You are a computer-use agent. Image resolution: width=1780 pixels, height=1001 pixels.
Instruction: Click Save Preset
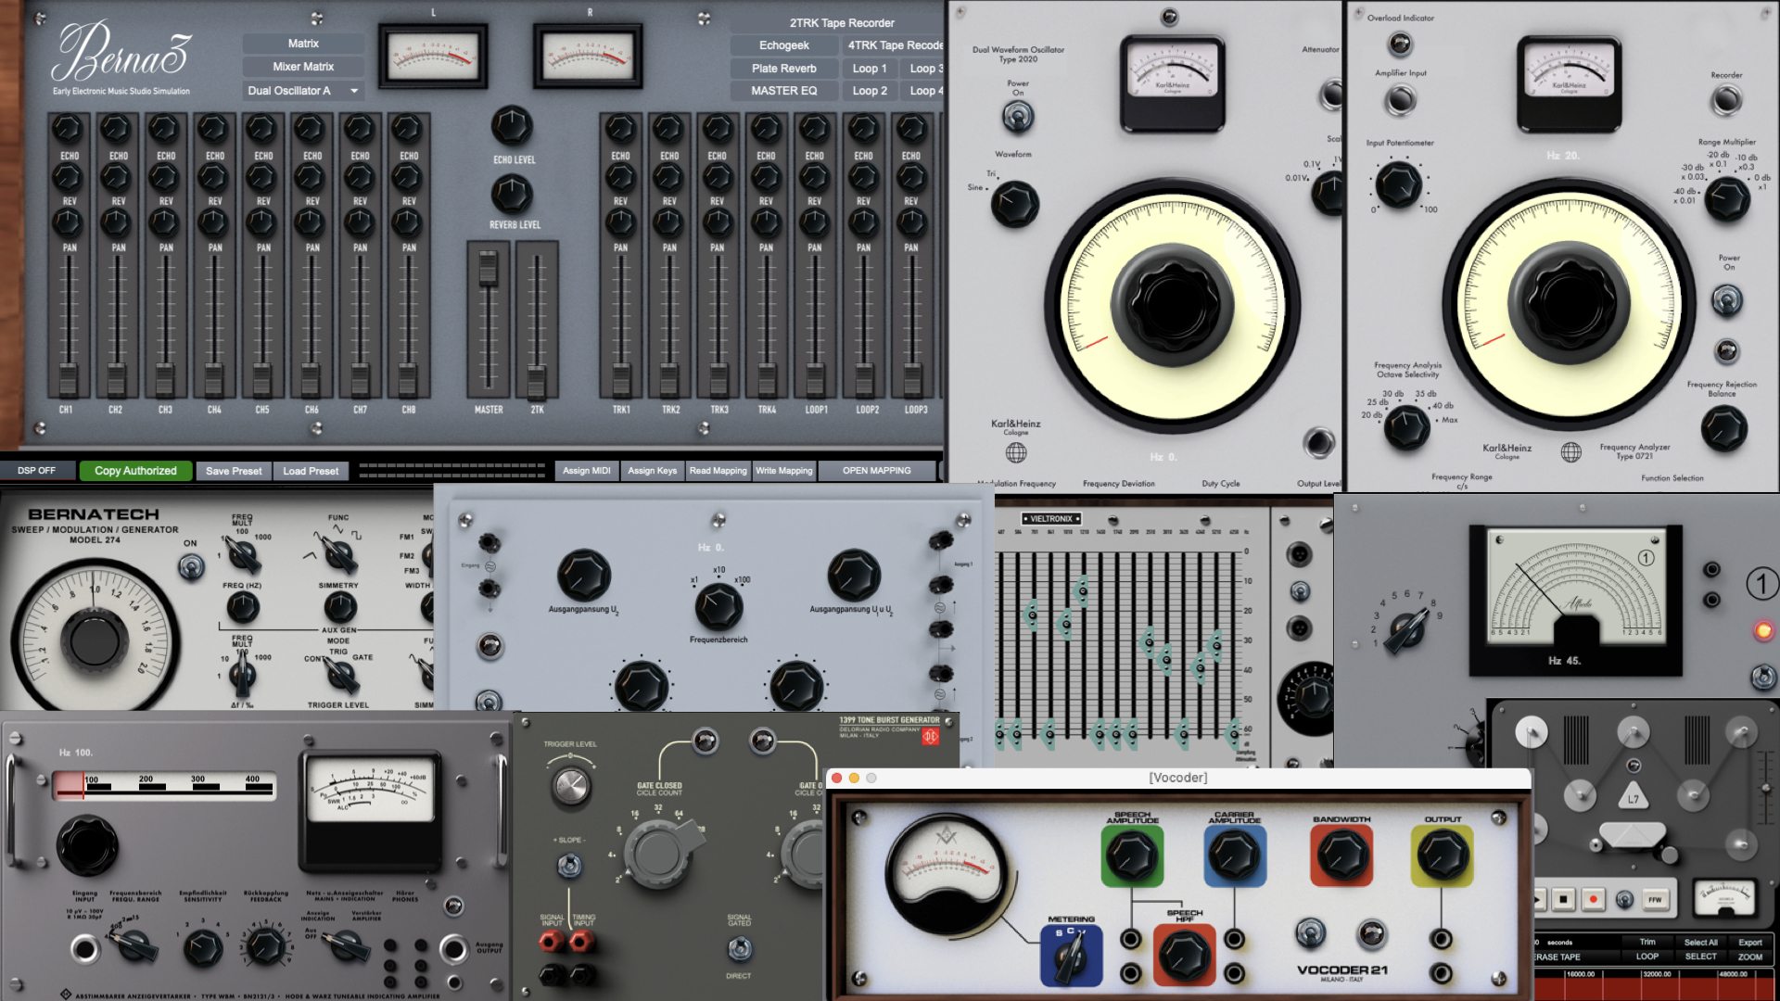(233, 470)
